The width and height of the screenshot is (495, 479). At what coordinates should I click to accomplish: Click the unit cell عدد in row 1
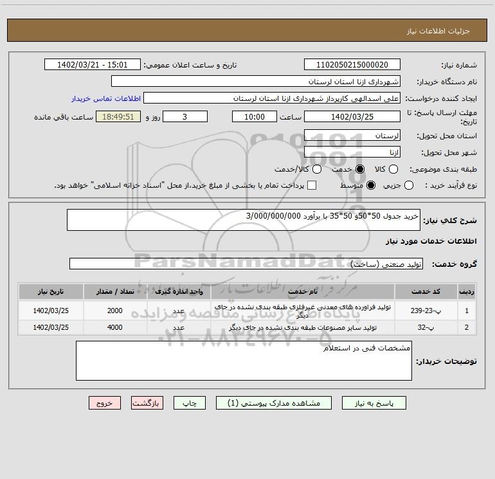[179, 311]
